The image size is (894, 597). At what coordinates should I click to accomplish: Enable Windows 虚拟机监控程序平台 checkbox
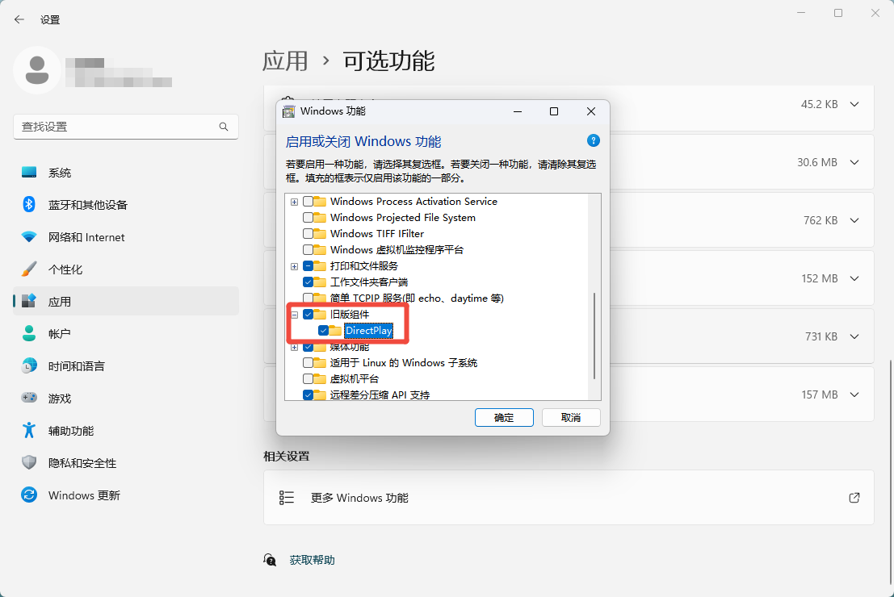(x=308, y=249)
